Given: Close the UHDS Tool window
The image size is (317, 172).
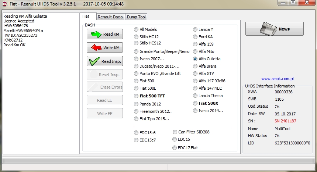Looking at the screenshot, I should pos(306,3).
